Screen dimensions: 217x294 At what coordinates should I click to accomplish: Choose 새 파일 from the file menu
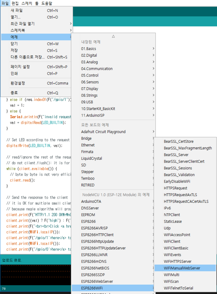(36, 10)
